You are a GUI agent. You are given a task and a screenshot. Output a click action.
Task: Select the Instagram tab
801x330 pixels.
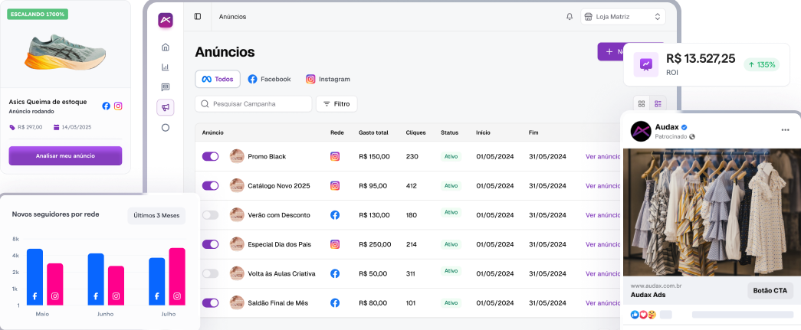click(x=328, y=79)
